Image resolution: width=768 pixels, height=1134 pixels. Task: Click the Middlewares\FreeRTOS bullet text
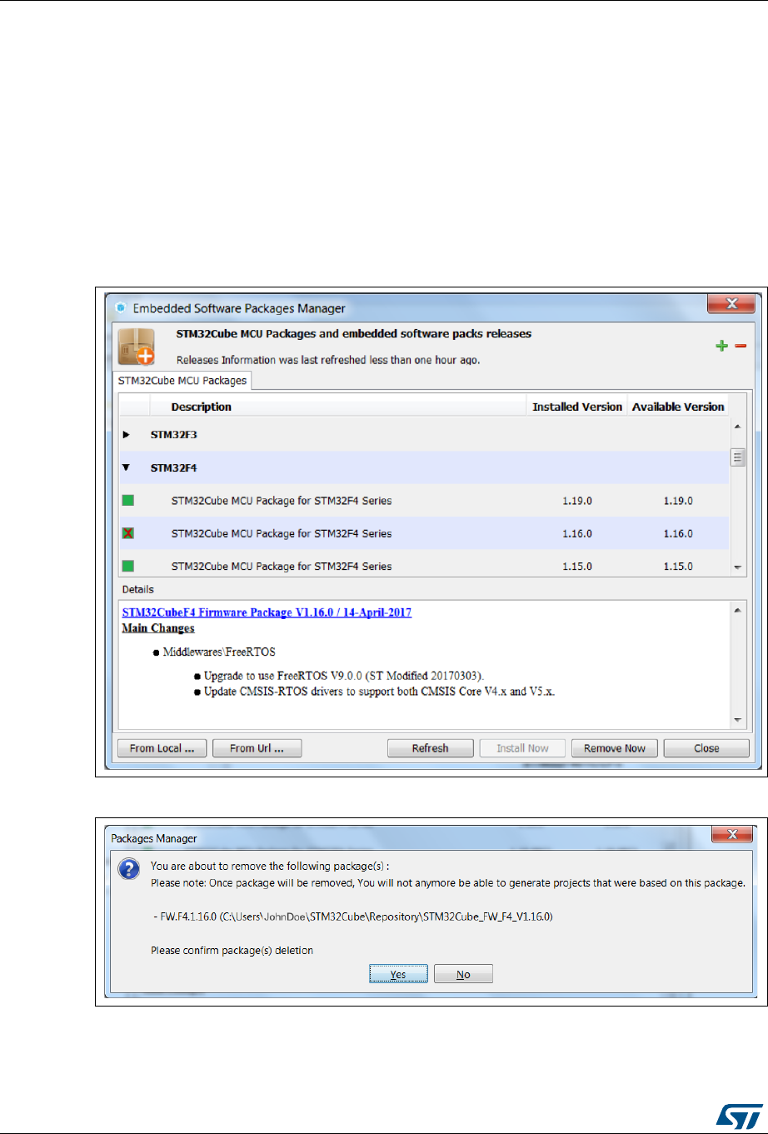click(218, 653)
